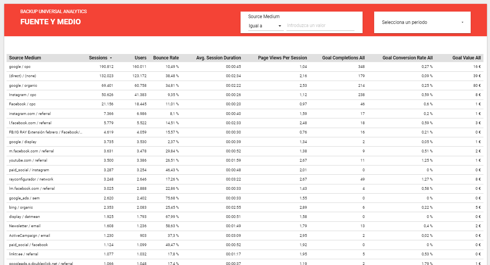490x265 pixels.
Task: Select the 'Facebook / cpc' row
Action: tap(245, 104)
